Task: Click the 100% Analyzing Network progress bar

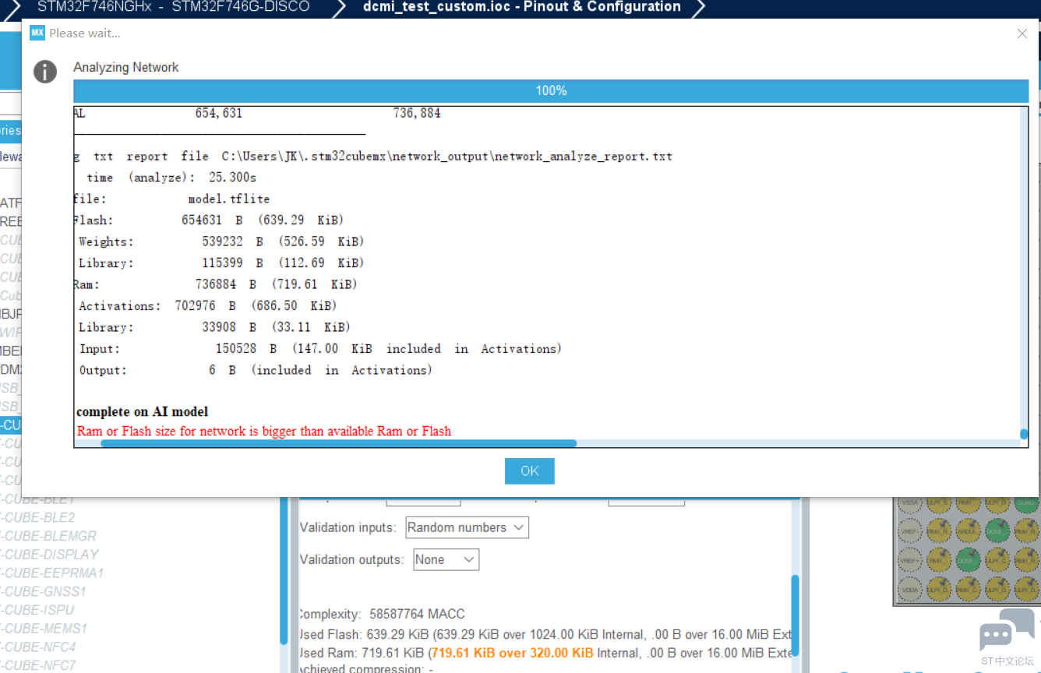Action: [x=551, y=90]
